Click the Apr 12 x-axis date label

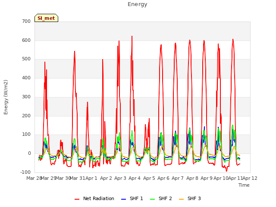tap(250, 178)
